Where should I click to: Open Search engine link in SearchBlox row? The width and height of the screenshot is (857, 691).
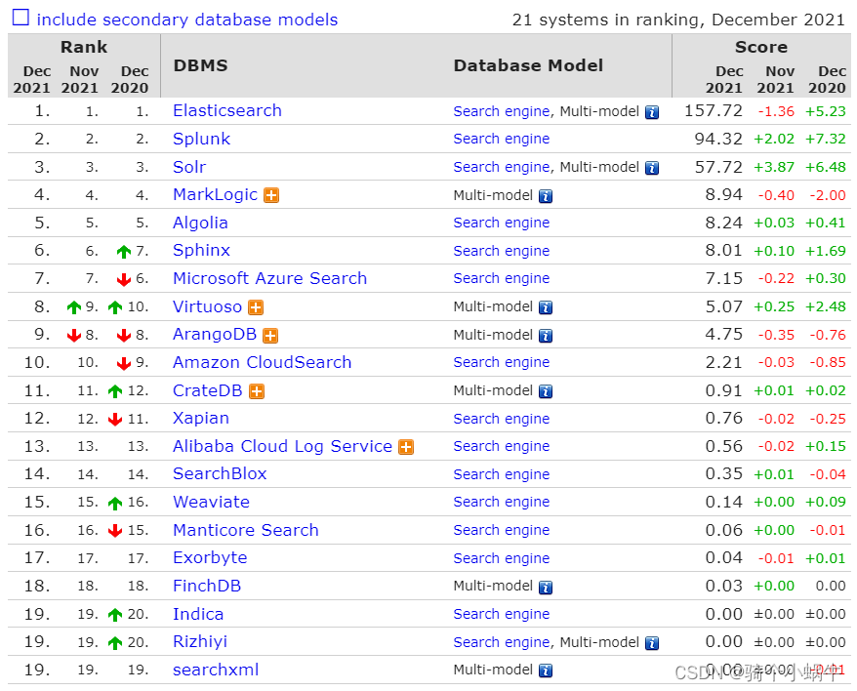click(x=501, y=474)
